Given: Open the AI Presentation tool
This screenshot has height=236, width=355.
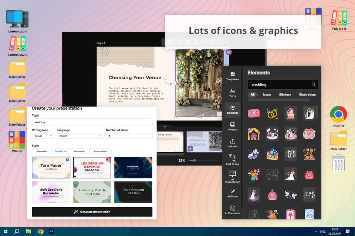Looking at the screenshot, I should (x=232, y=177).
